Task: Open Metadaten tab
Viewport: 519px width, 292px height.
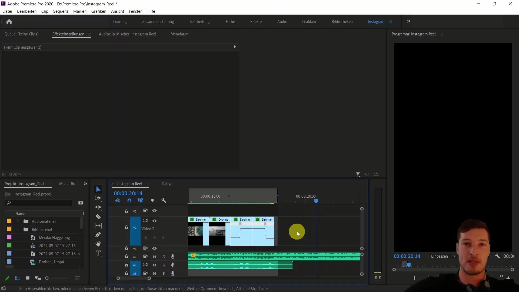Action: coord(179,34)
